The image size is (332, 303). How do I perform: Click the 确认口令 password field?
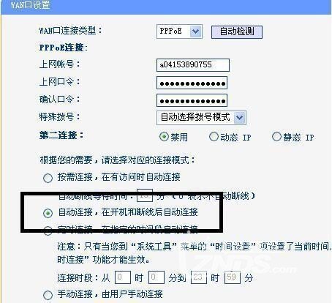pos(192,100)
